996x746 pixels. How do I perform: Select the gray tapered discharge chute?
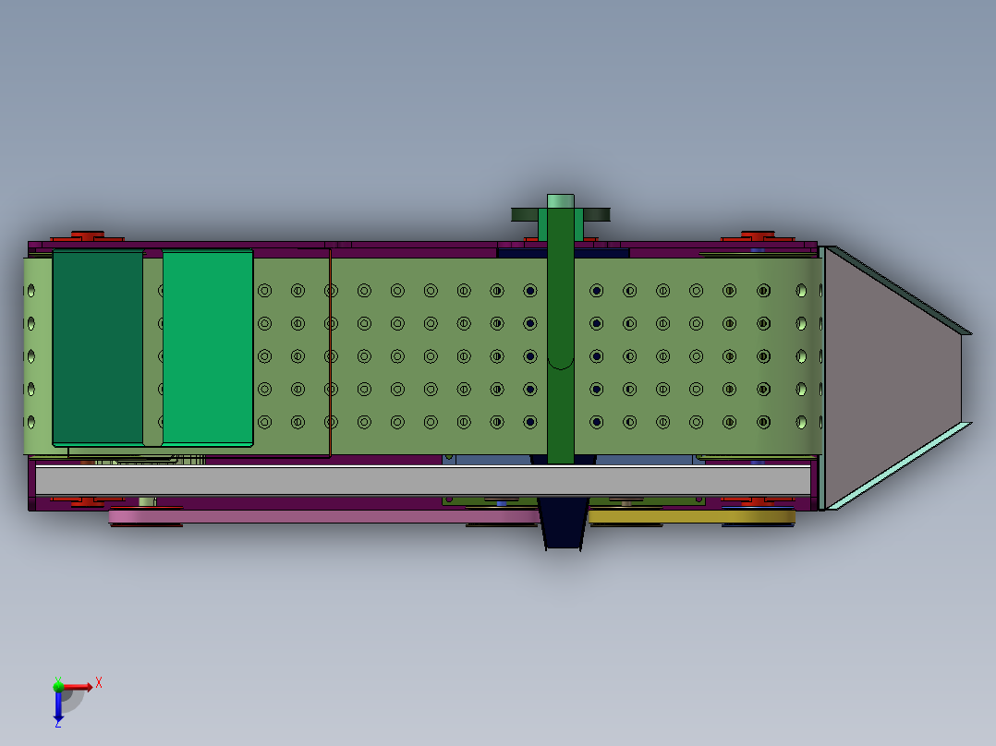coord(893,377)
